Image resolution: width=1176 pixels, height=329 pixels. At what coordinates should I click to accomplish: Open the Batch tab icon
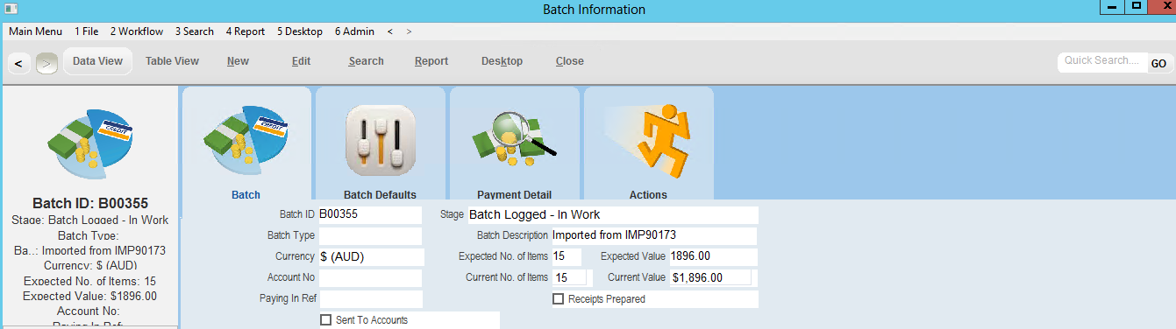pos(246,139)
